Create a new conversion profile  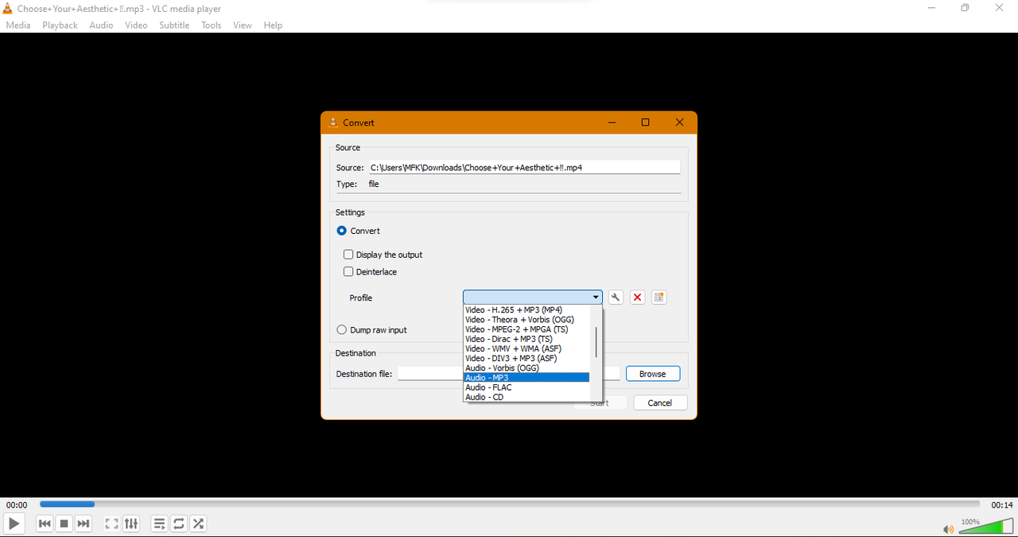pyautogui.click(x=659, y=298)
